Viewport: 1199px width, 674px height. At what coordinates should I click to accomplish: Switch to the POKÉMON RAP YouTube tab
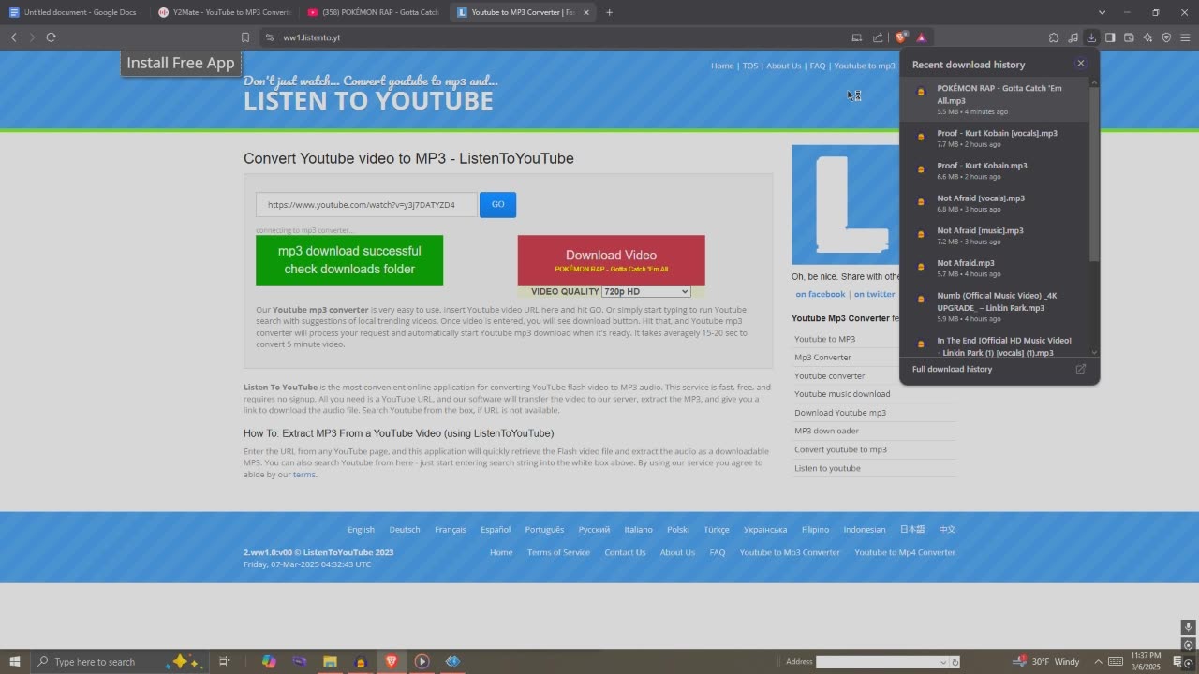pos(374,12)
